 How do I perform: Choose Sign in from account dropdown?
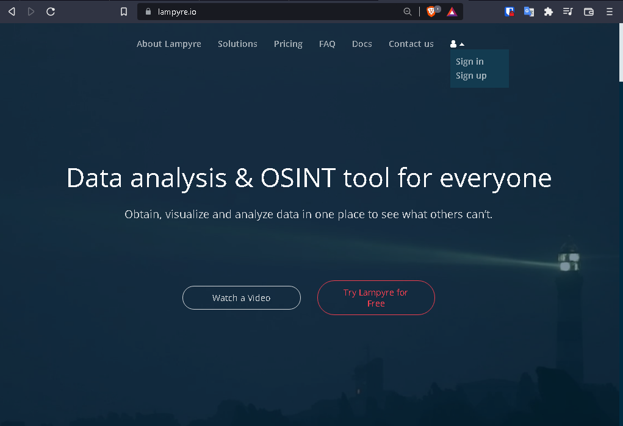(470, 62)
